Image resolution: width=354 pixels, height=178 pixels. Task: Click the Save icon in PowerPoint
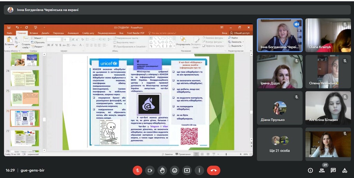(x=9, y=28)
